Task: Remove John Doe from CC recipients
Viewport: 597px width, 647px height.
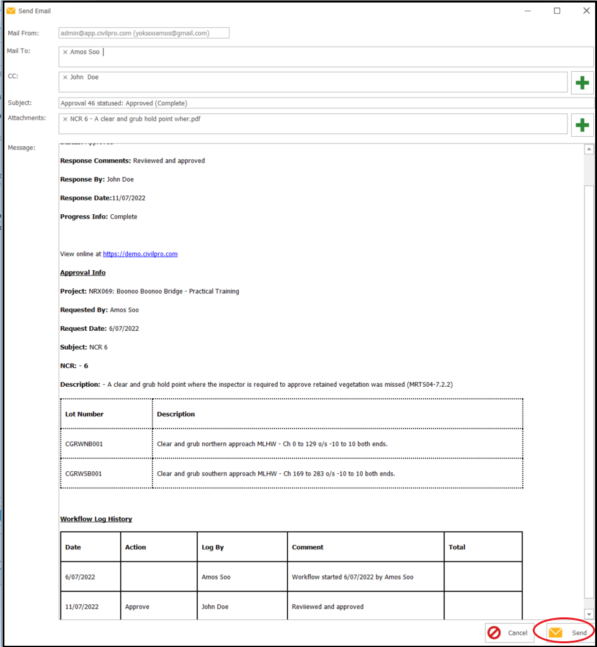Action: [x=65, y=77]
